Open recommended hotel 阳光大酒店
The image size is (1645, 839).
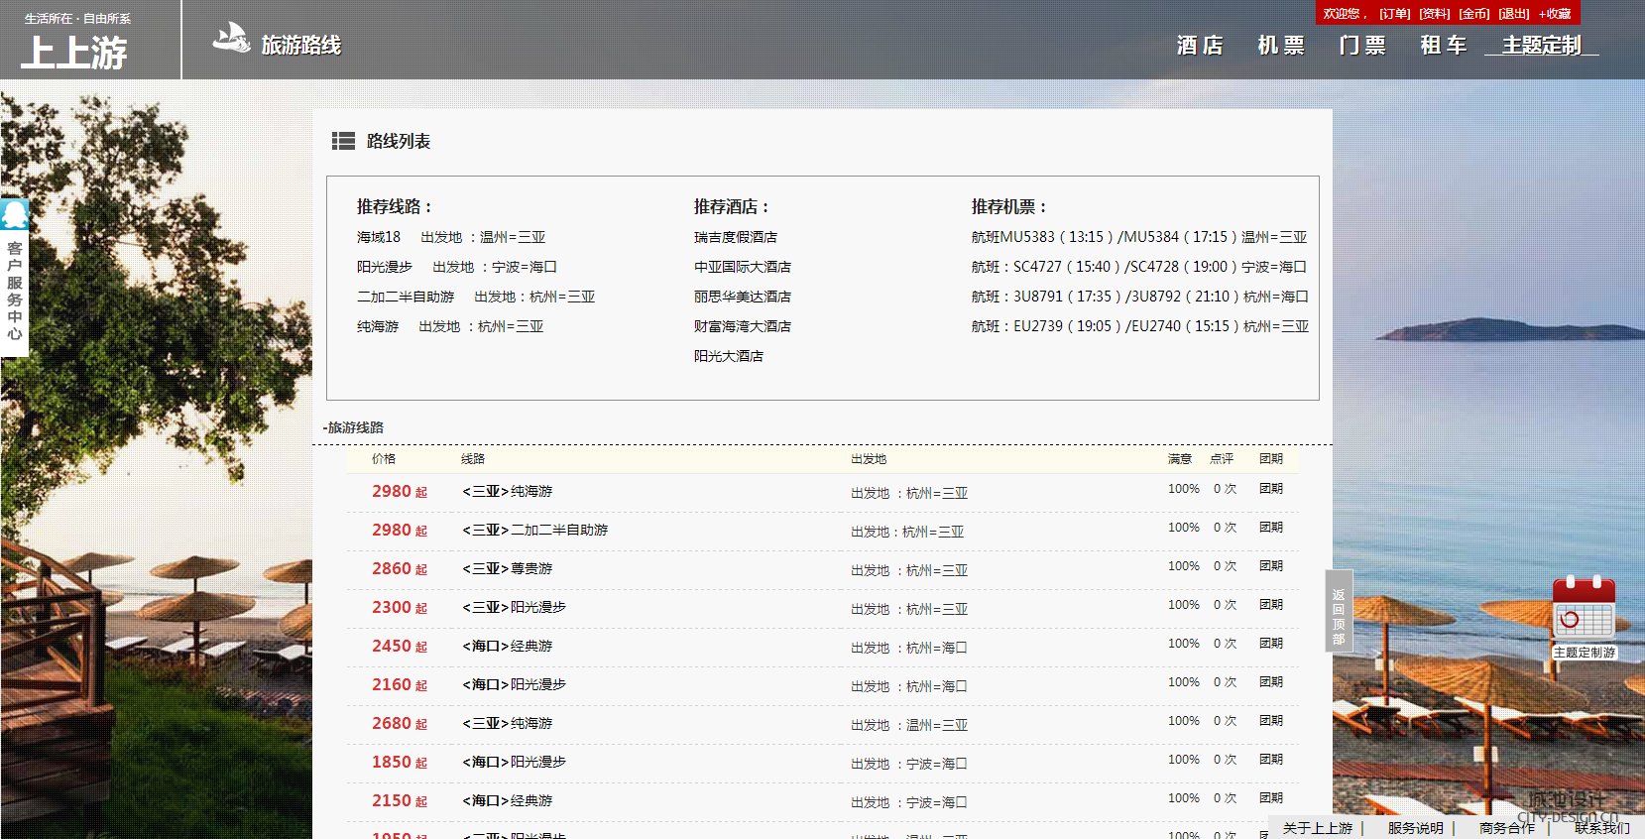coord(729,356)
